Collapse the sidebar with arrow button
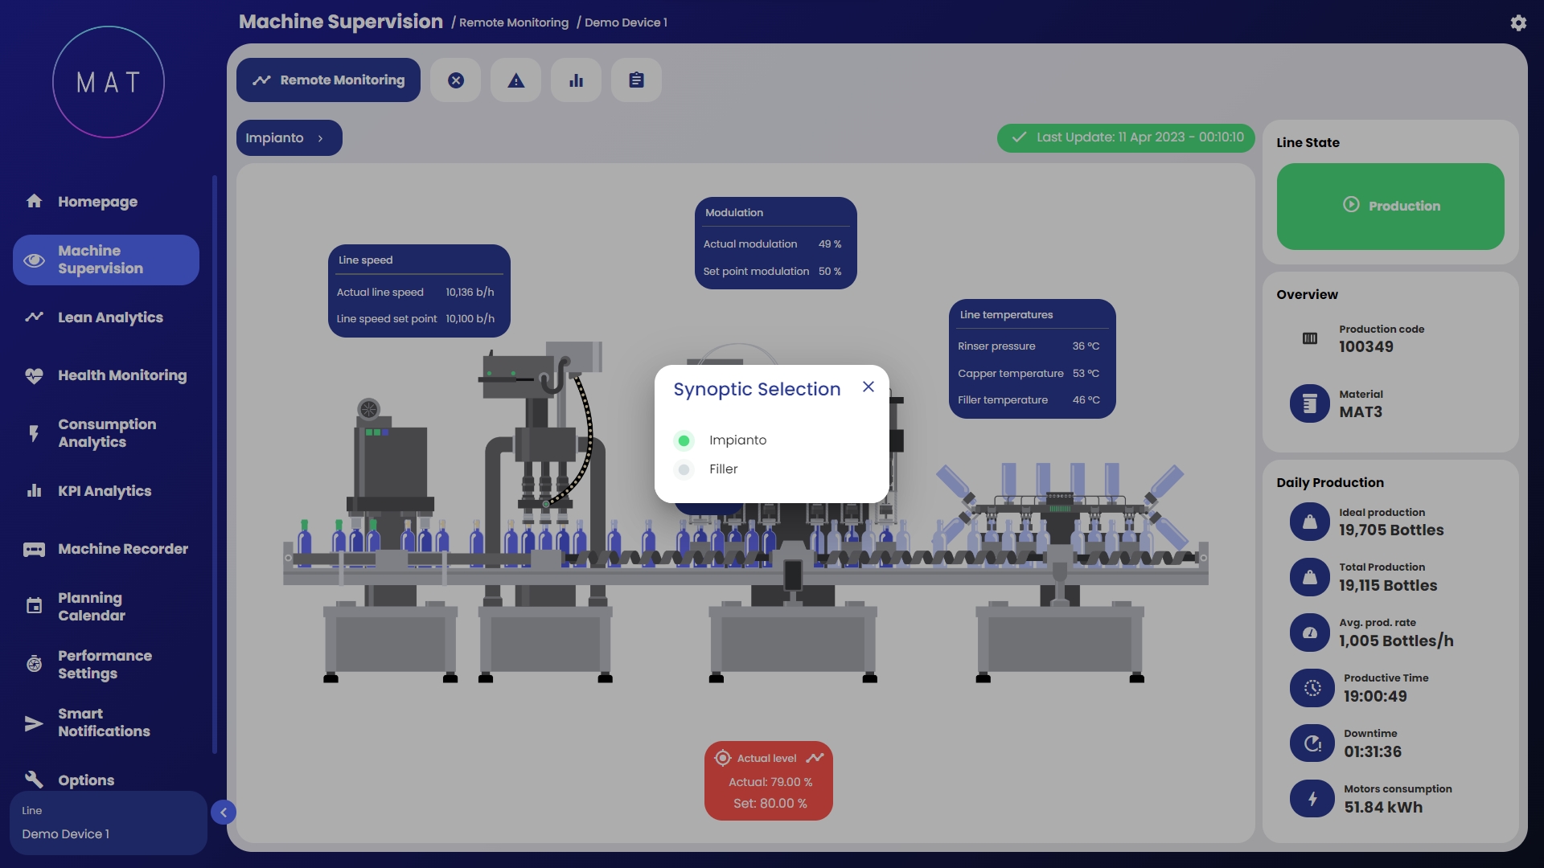Viewport: 1544px width, 868px height. point(224,813)
